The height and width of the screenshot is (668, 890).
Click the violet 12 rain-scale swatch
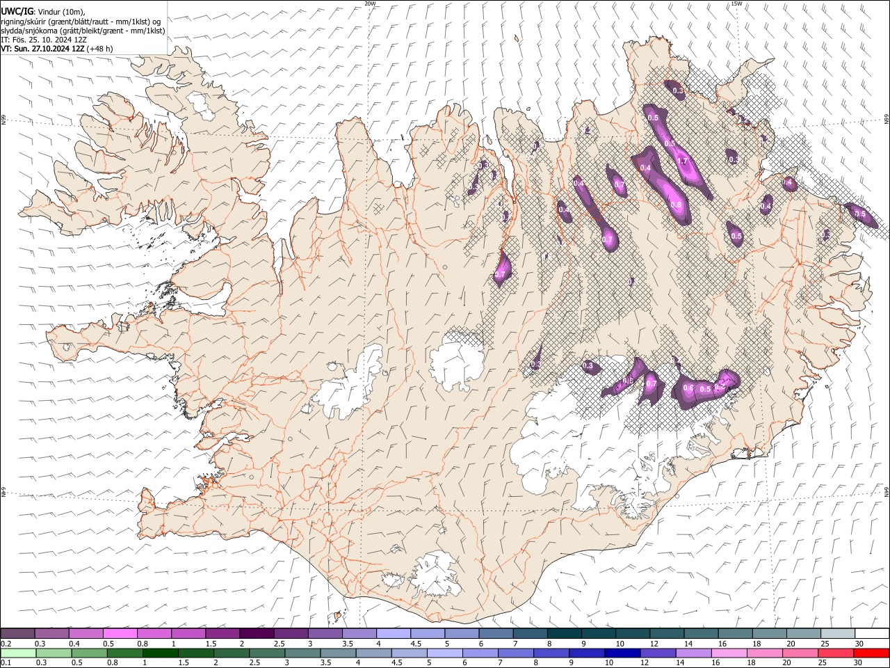tap(658, 653)
